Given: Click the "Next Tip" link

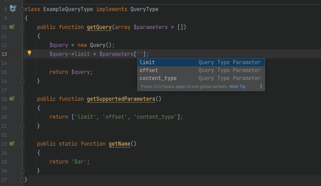Looking at the screenshot, I should pos(237,87).
